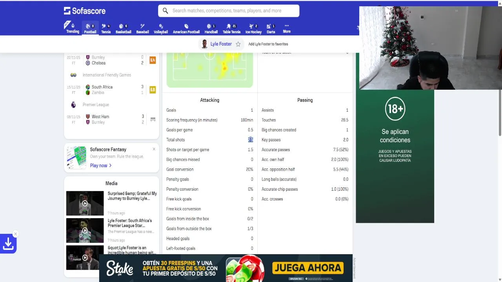Image resolution: width=502 pixels, height=282 pixels.
Task: Open the Volleyball tab
Action: tap(161, 29)
